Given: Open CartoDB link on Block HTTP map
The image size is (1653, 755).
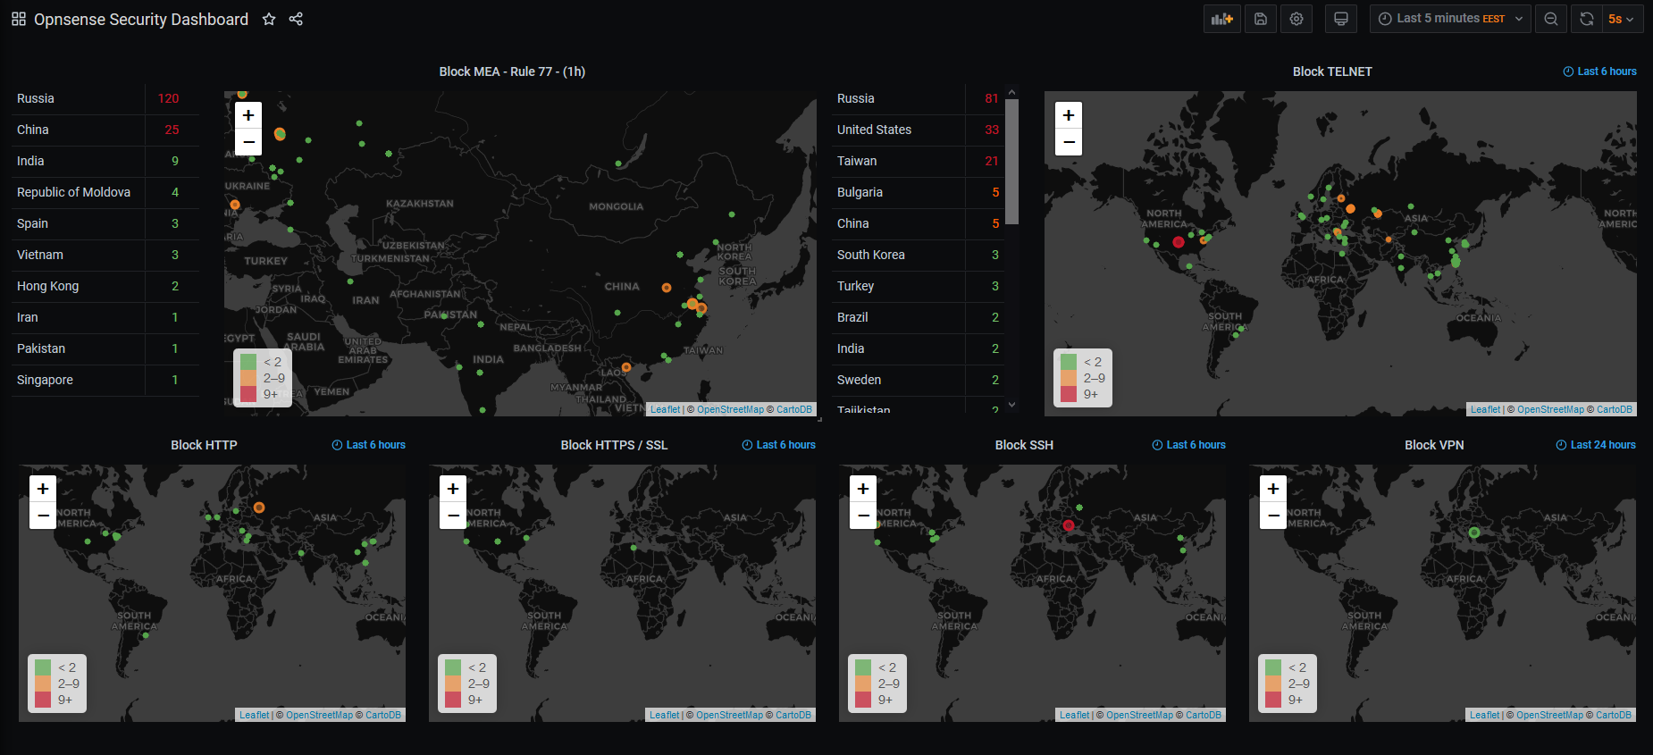Looking at the screenshot, I should pyautogui.click(x=383, y=715).
